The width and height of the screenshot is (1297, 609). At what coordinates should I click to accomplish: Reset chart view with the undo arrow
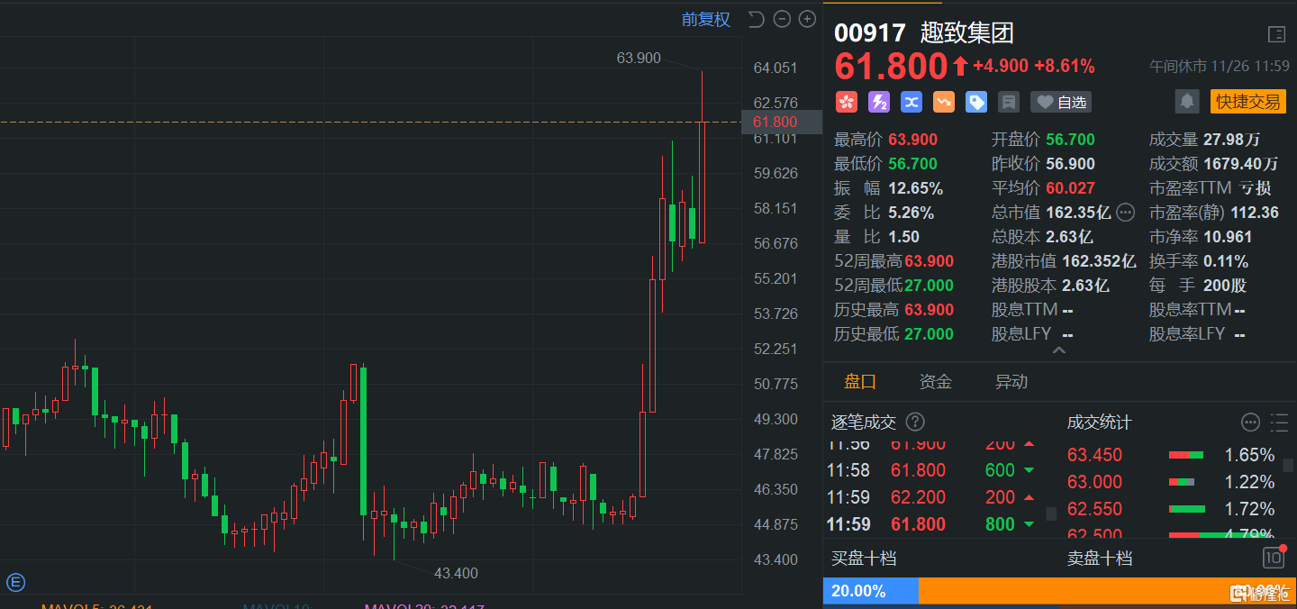[756, 19]
